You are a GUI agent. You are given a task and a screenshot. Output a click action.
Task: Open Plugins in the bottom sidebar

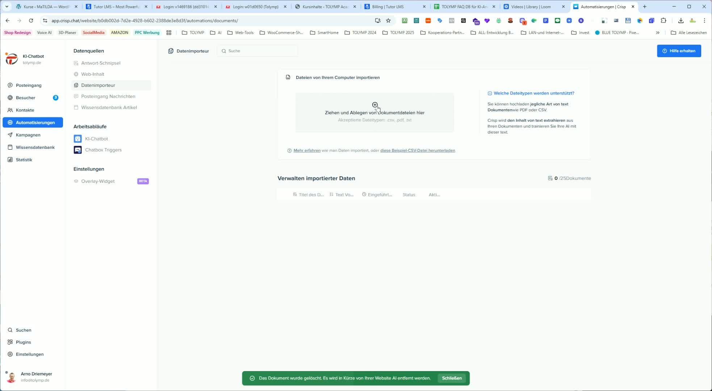tap(23, 342)
